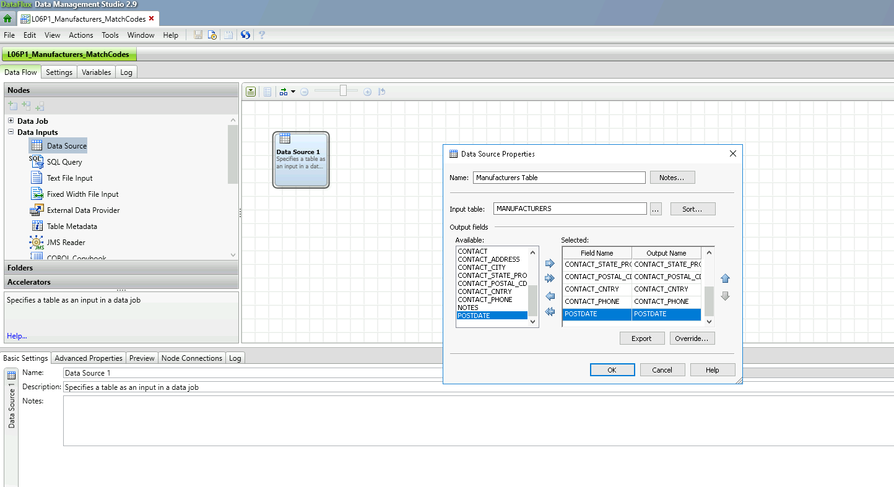Screen dimensions: 894x487
Task: Click the left arrow to remove the selected field
Action: click(x=550, y=296)
